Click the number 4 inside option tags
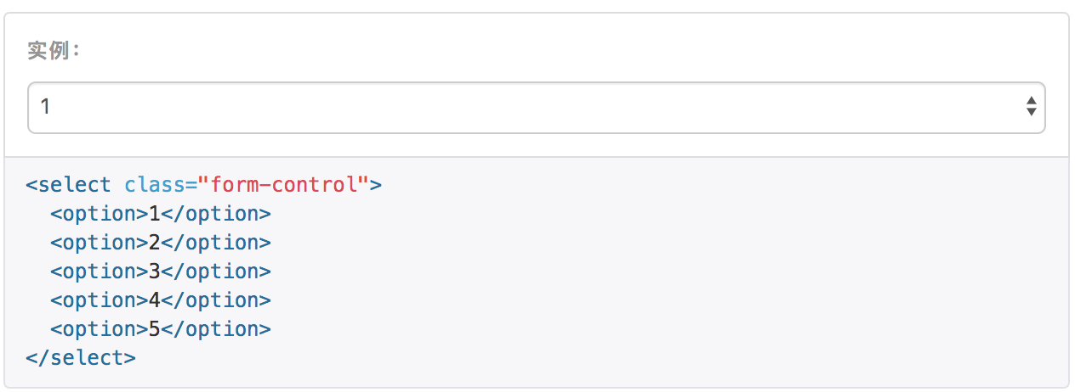The image size is (1075, 392). tap(154, 300)
